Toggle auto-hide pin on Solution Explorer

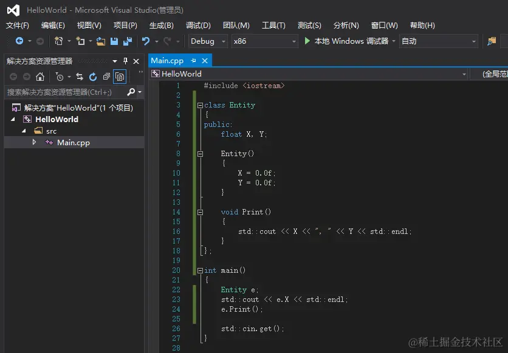pyautogui.click(x=125, y=61)
